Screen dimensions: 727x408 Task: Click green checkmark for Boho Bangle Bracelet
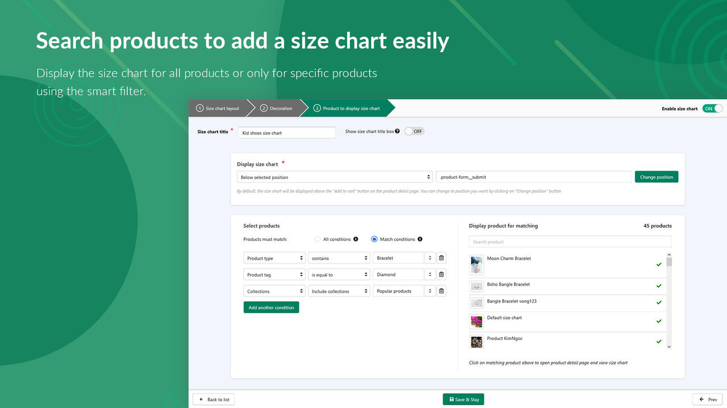pyautogui.click(x=659, y=286)
